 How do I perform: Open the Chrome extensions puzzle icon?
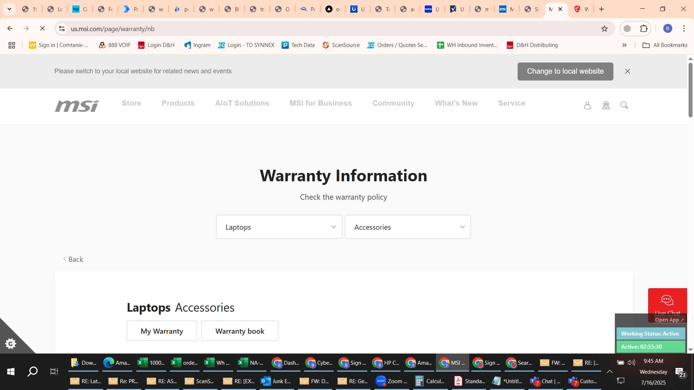644,29
